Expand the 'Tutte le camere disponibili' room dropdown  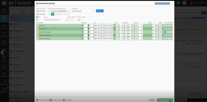(56, 20)
